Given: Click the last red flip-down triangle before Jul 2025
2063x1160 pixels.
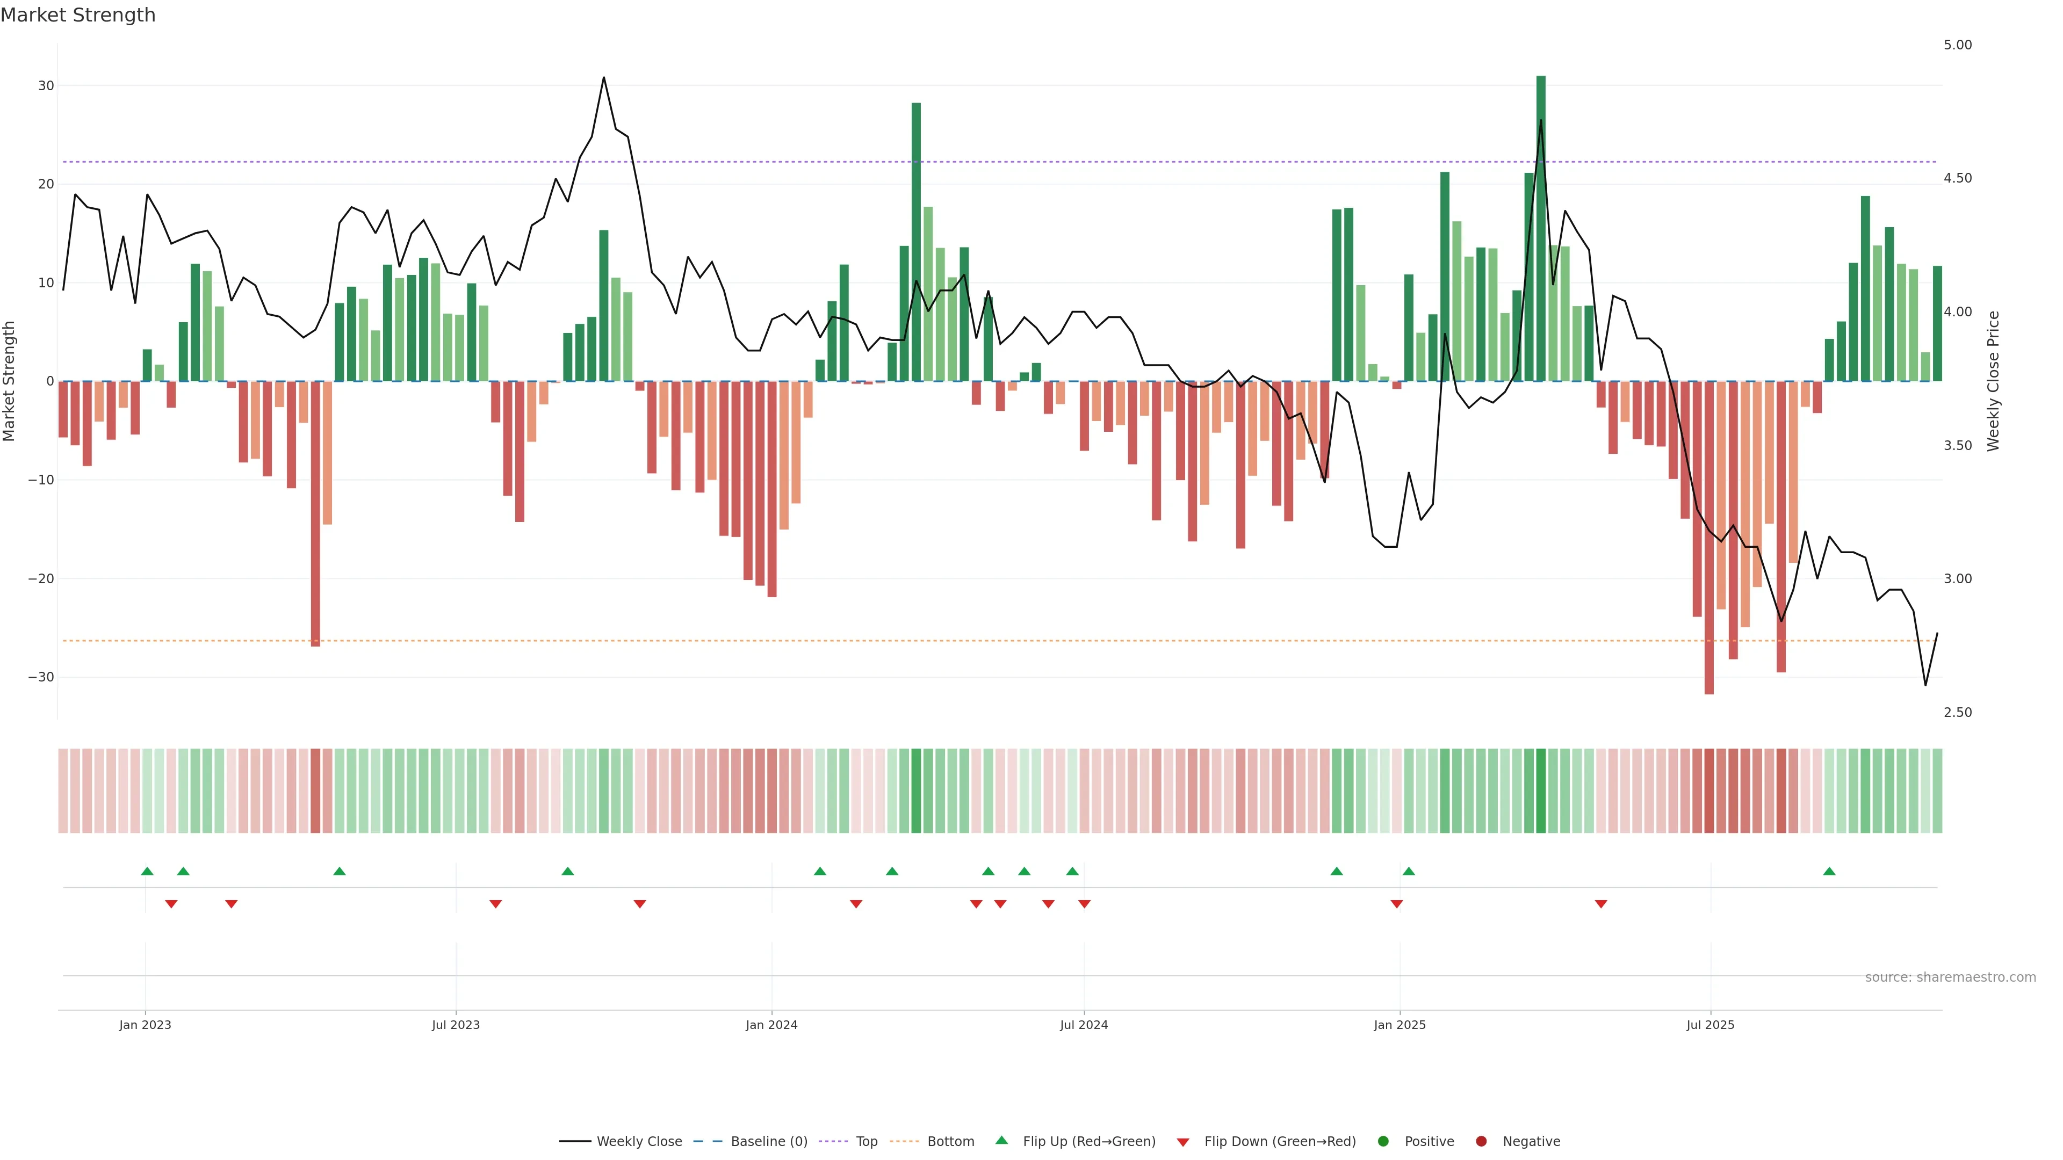Looking at the screenshot, I should (1601, 904).
